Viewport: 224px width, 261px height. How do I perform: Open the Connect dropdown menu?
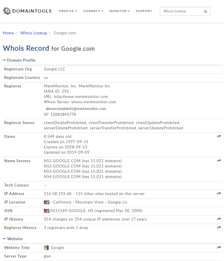(93, 11)
